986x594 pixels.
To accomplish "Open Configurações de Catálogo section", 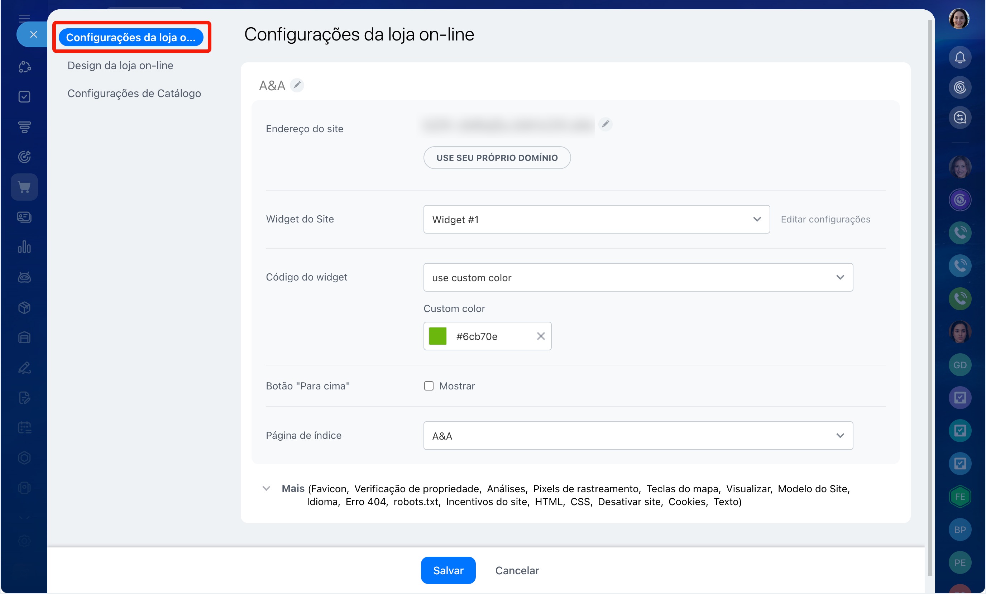I will click(134, 93).
